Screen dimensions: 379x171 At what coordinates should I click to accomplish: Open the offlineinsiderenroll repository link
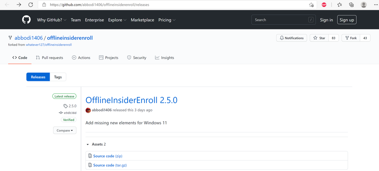pos(70,38)
